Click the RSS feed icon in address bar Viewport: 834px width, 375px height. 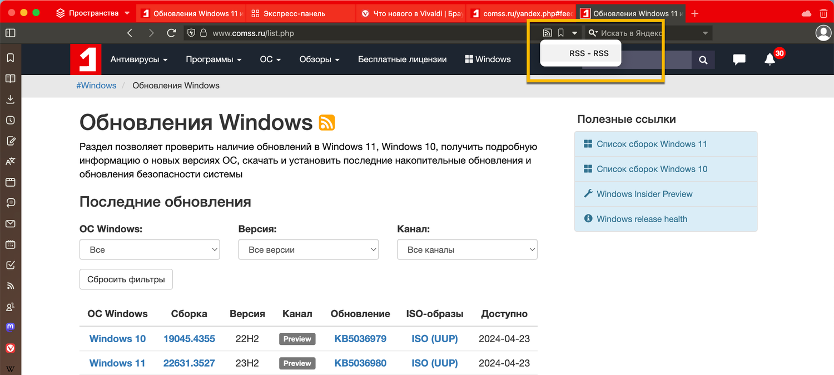(x=547, y=33)
